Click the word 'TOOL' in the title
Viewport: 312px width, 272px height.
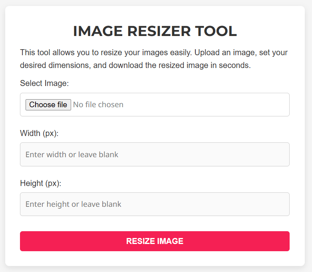coord(217,31)
